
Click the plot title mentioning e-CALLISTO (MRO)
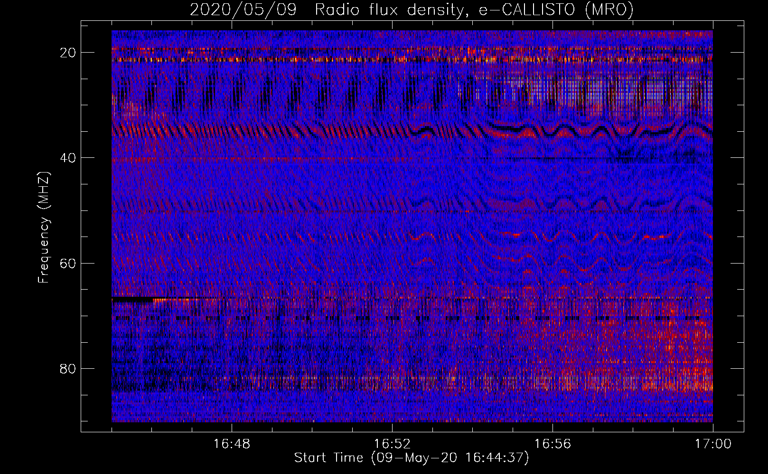pos(412,10)
